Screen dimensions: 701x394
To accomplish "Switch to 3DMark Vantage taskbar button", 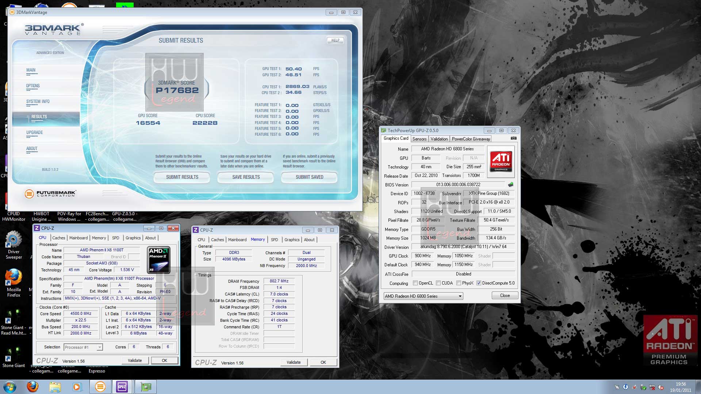I will [x=100, y=387].
